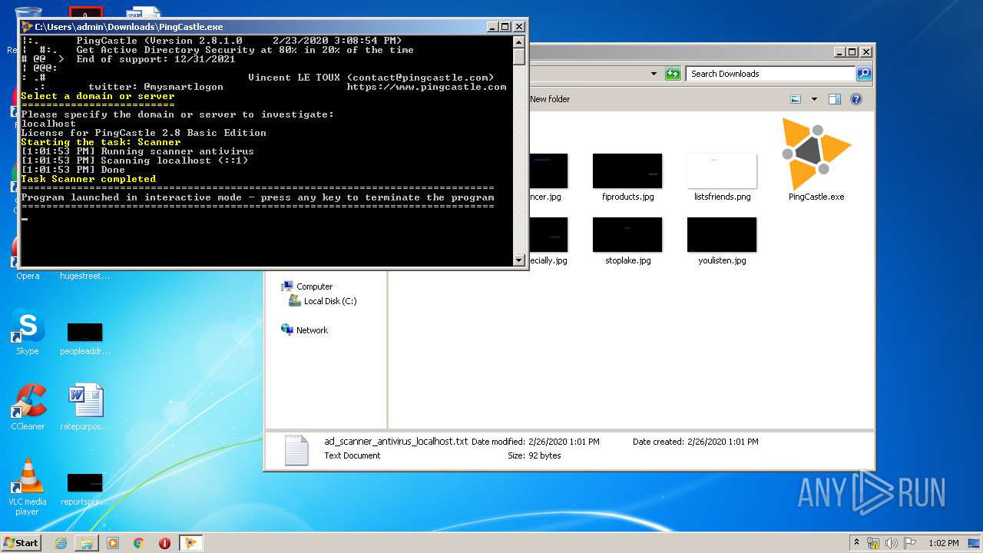Click the volume speaker tray icon
This screenshot has width=983, height=553.
[x=892, y=543]
